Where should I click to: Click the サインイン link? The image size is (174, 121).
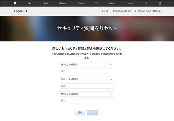point(105,11)
